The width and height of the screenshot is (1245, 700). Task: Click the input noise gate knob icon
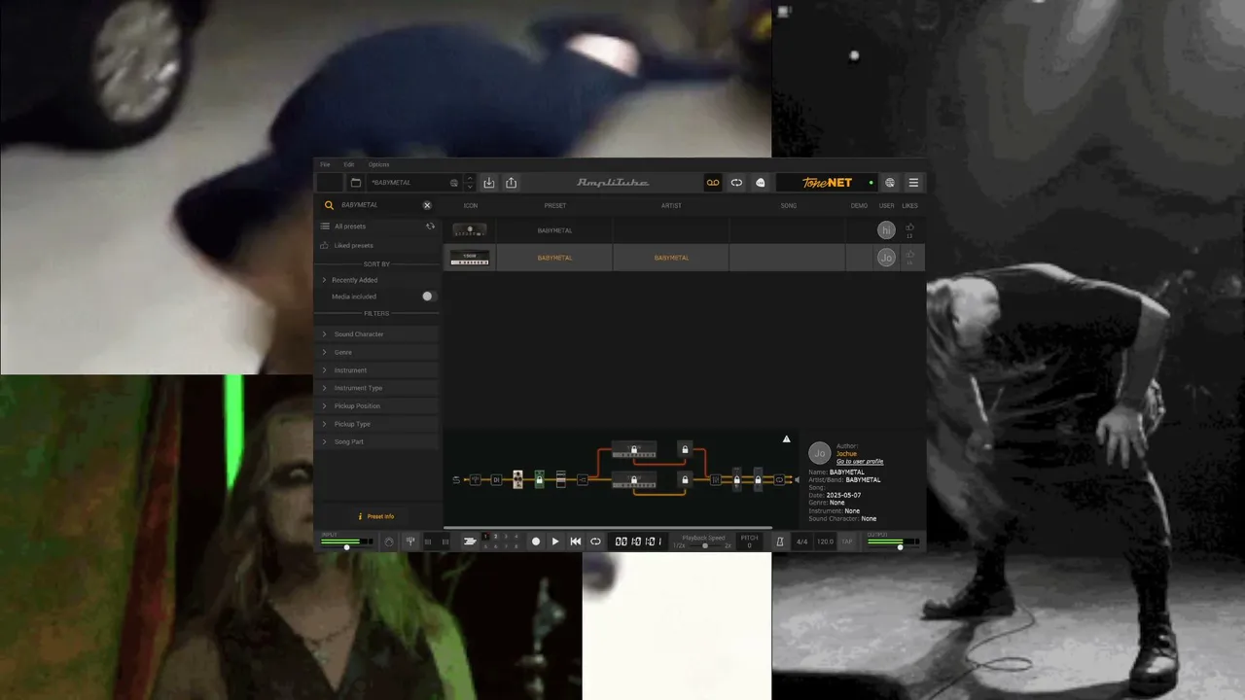pos(389,542)
